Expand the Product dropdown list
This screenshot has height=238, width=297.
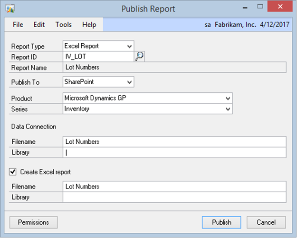click(148, 98)
